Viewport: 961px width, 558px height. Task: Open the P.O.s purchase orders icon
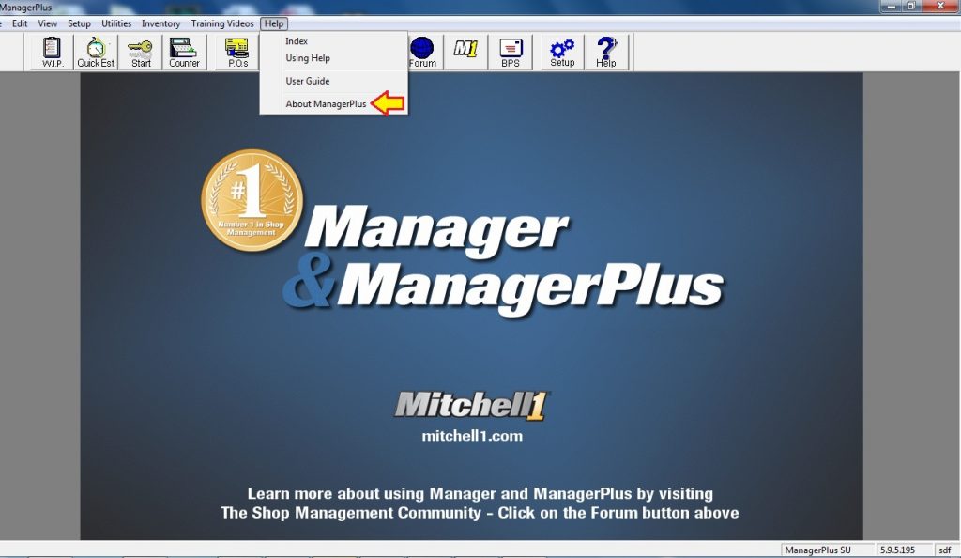tap(237, 52)
